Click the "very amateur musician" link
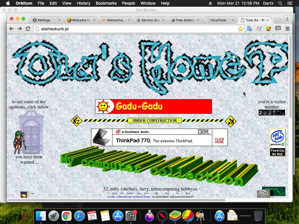The height and width of the screenshot is (224, 299). 128,197
